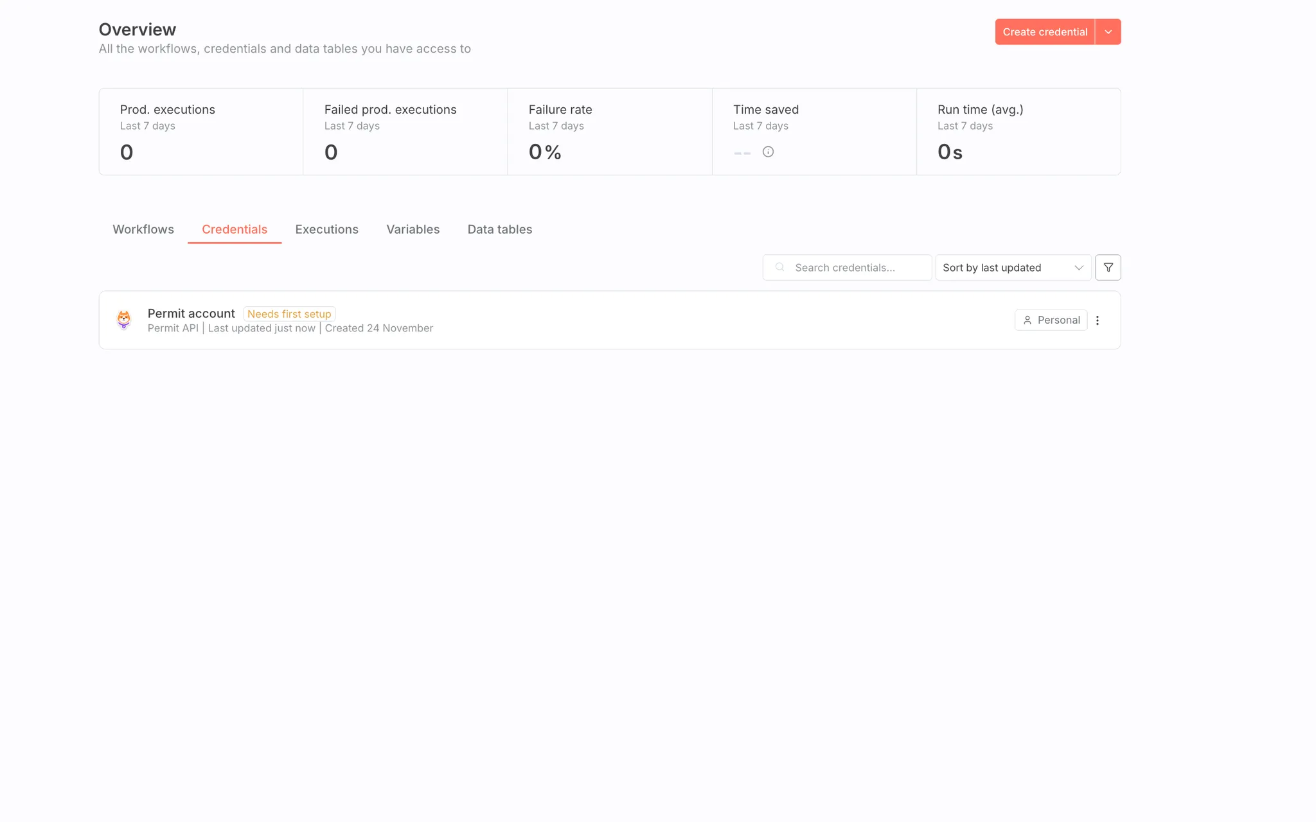Expand the Create credential arrow dropdown

click(1108, 32)
